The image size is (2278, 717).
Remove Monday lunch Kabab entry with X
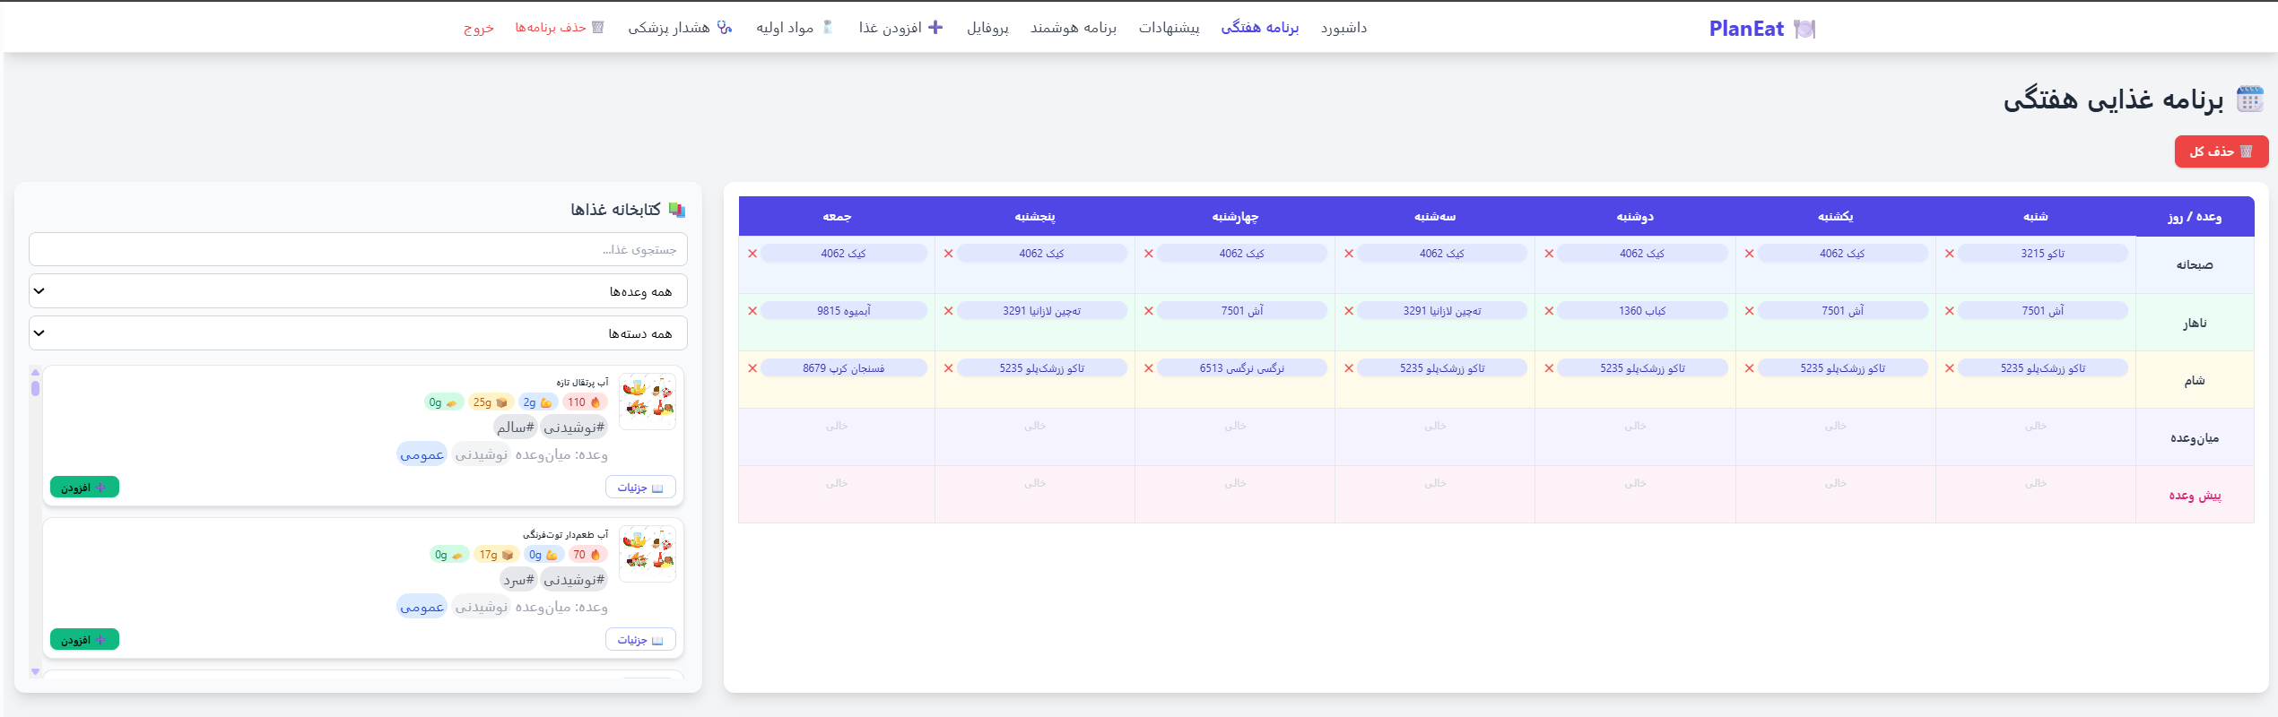point(1549,311)
